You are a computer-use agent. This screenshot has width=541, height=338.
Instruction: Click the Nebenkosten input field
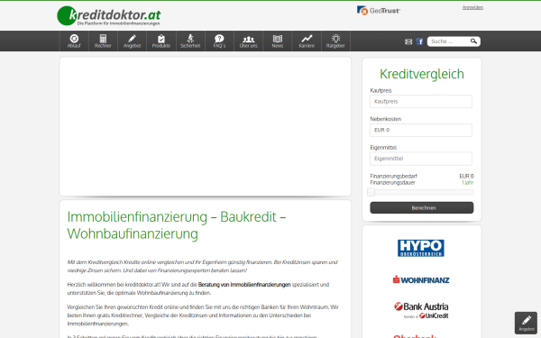pyautogui.click(x=421, y=130)
